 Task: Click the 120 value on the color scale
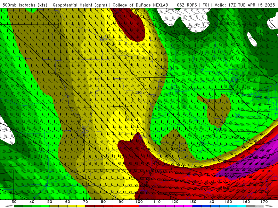coord(175,202)
